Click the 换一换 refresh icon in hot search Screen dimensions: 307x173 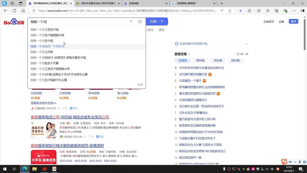click(238, 54)
